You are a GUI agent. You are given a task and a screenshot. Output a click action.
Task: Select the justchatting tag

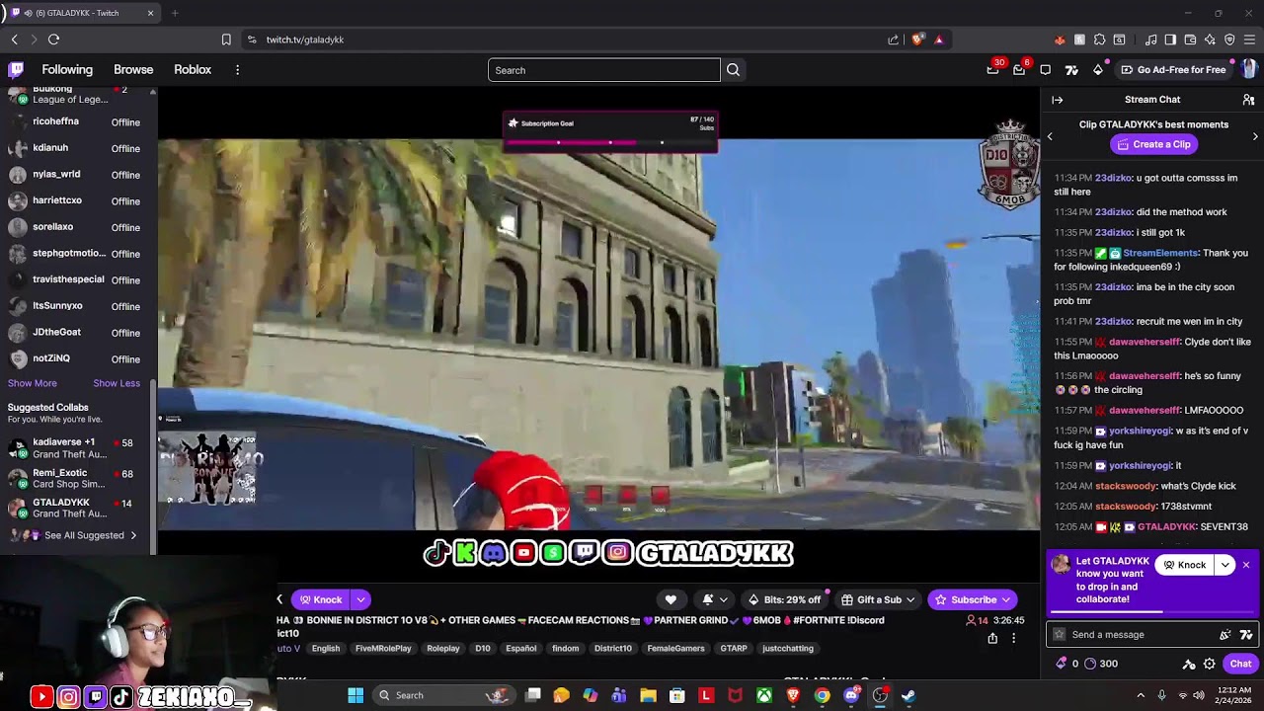click(788, 649)
